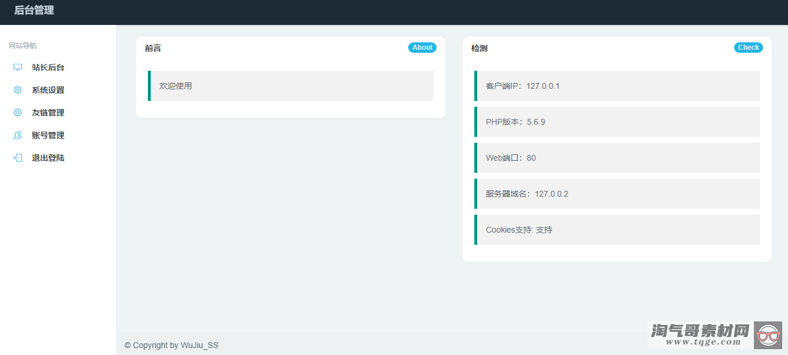Go to 账号管理 in the navigation
This screenshot has width=788, height=355.
click(x=48, y=135)
